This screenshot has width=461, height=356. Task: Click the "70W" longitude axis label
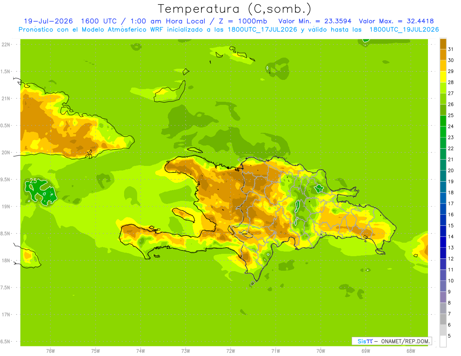pyautogui.click(x=321, y=351)
